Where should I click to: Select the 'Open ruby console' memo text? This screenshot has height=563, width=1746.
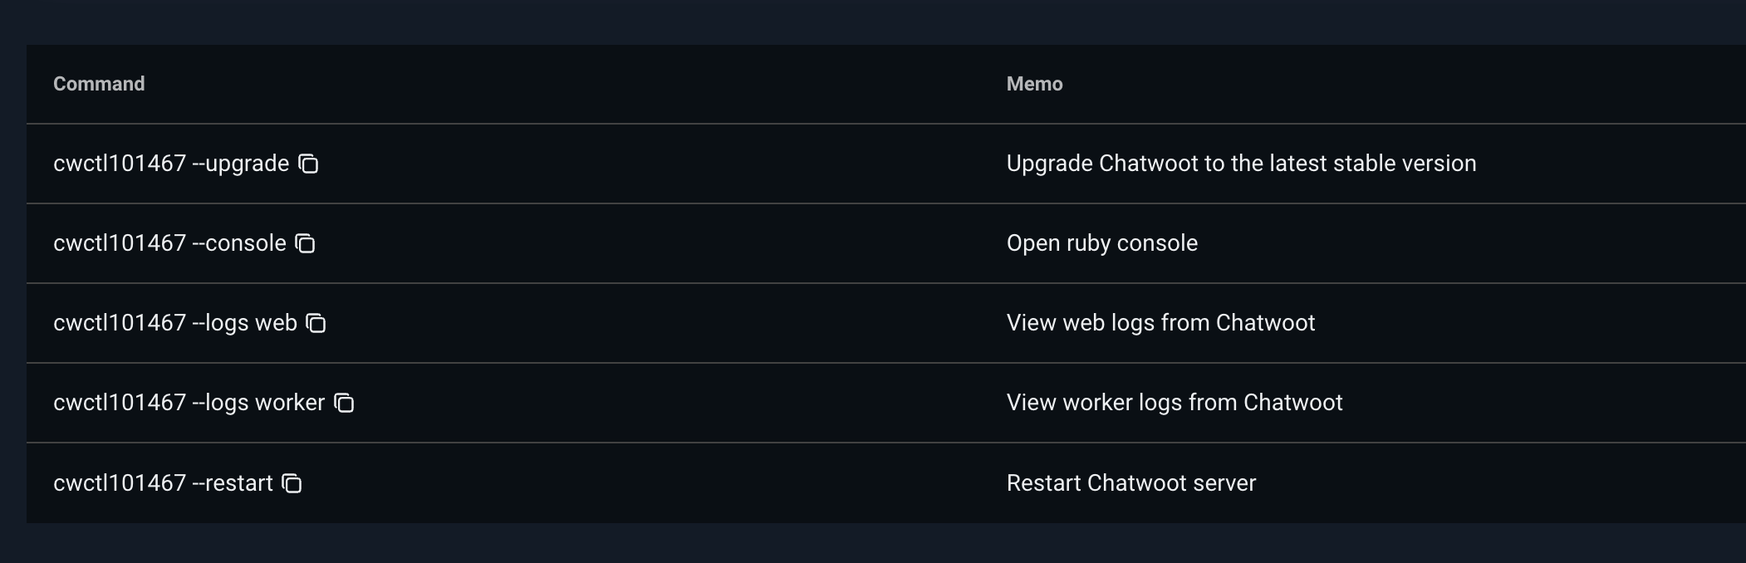coord(1101,242)
